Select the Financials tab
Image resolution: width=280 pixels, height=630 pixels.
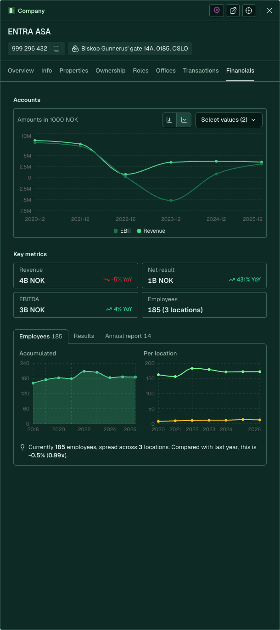click(240, 71)
